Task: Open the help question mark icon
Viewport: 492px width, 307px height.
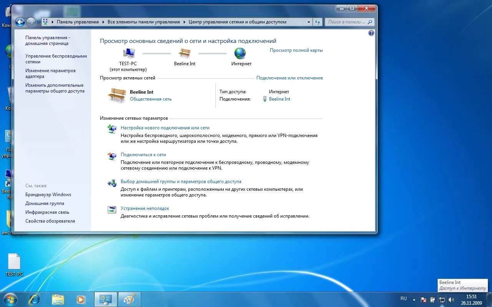Action: pos(371,33)
